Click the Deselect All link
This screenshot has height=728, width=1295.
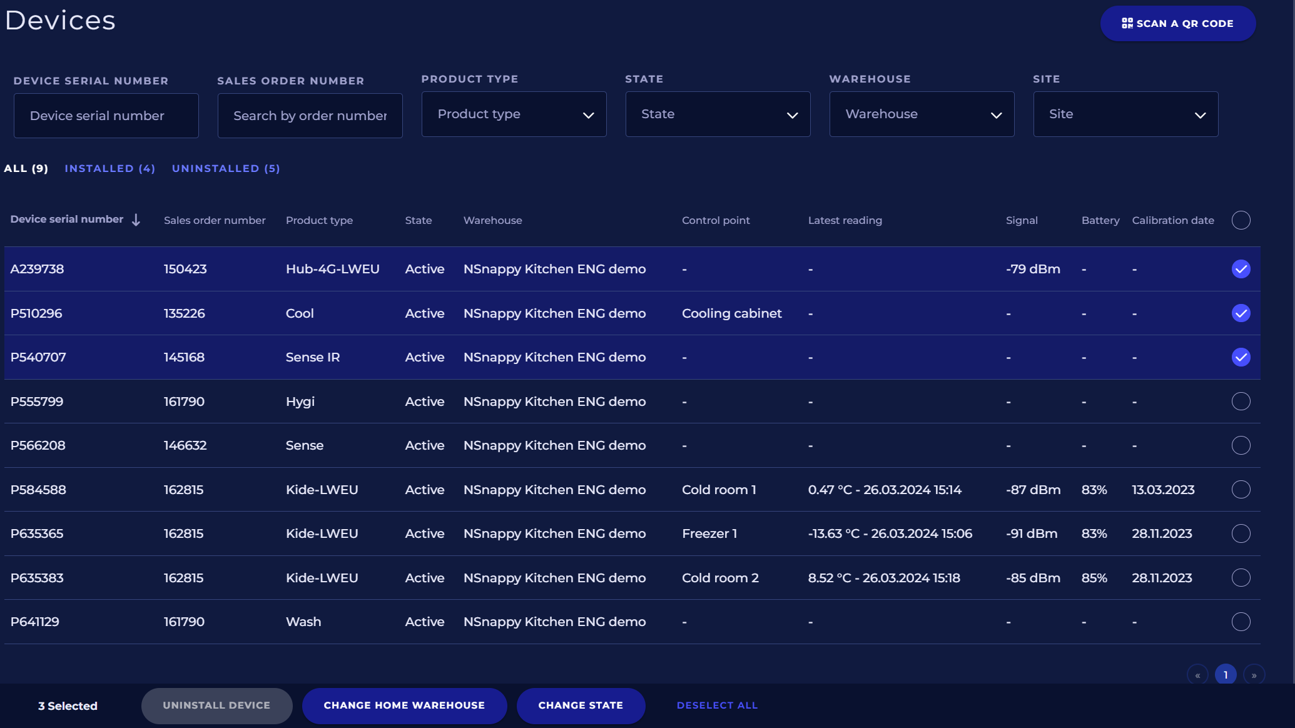(x=717, y=705)
